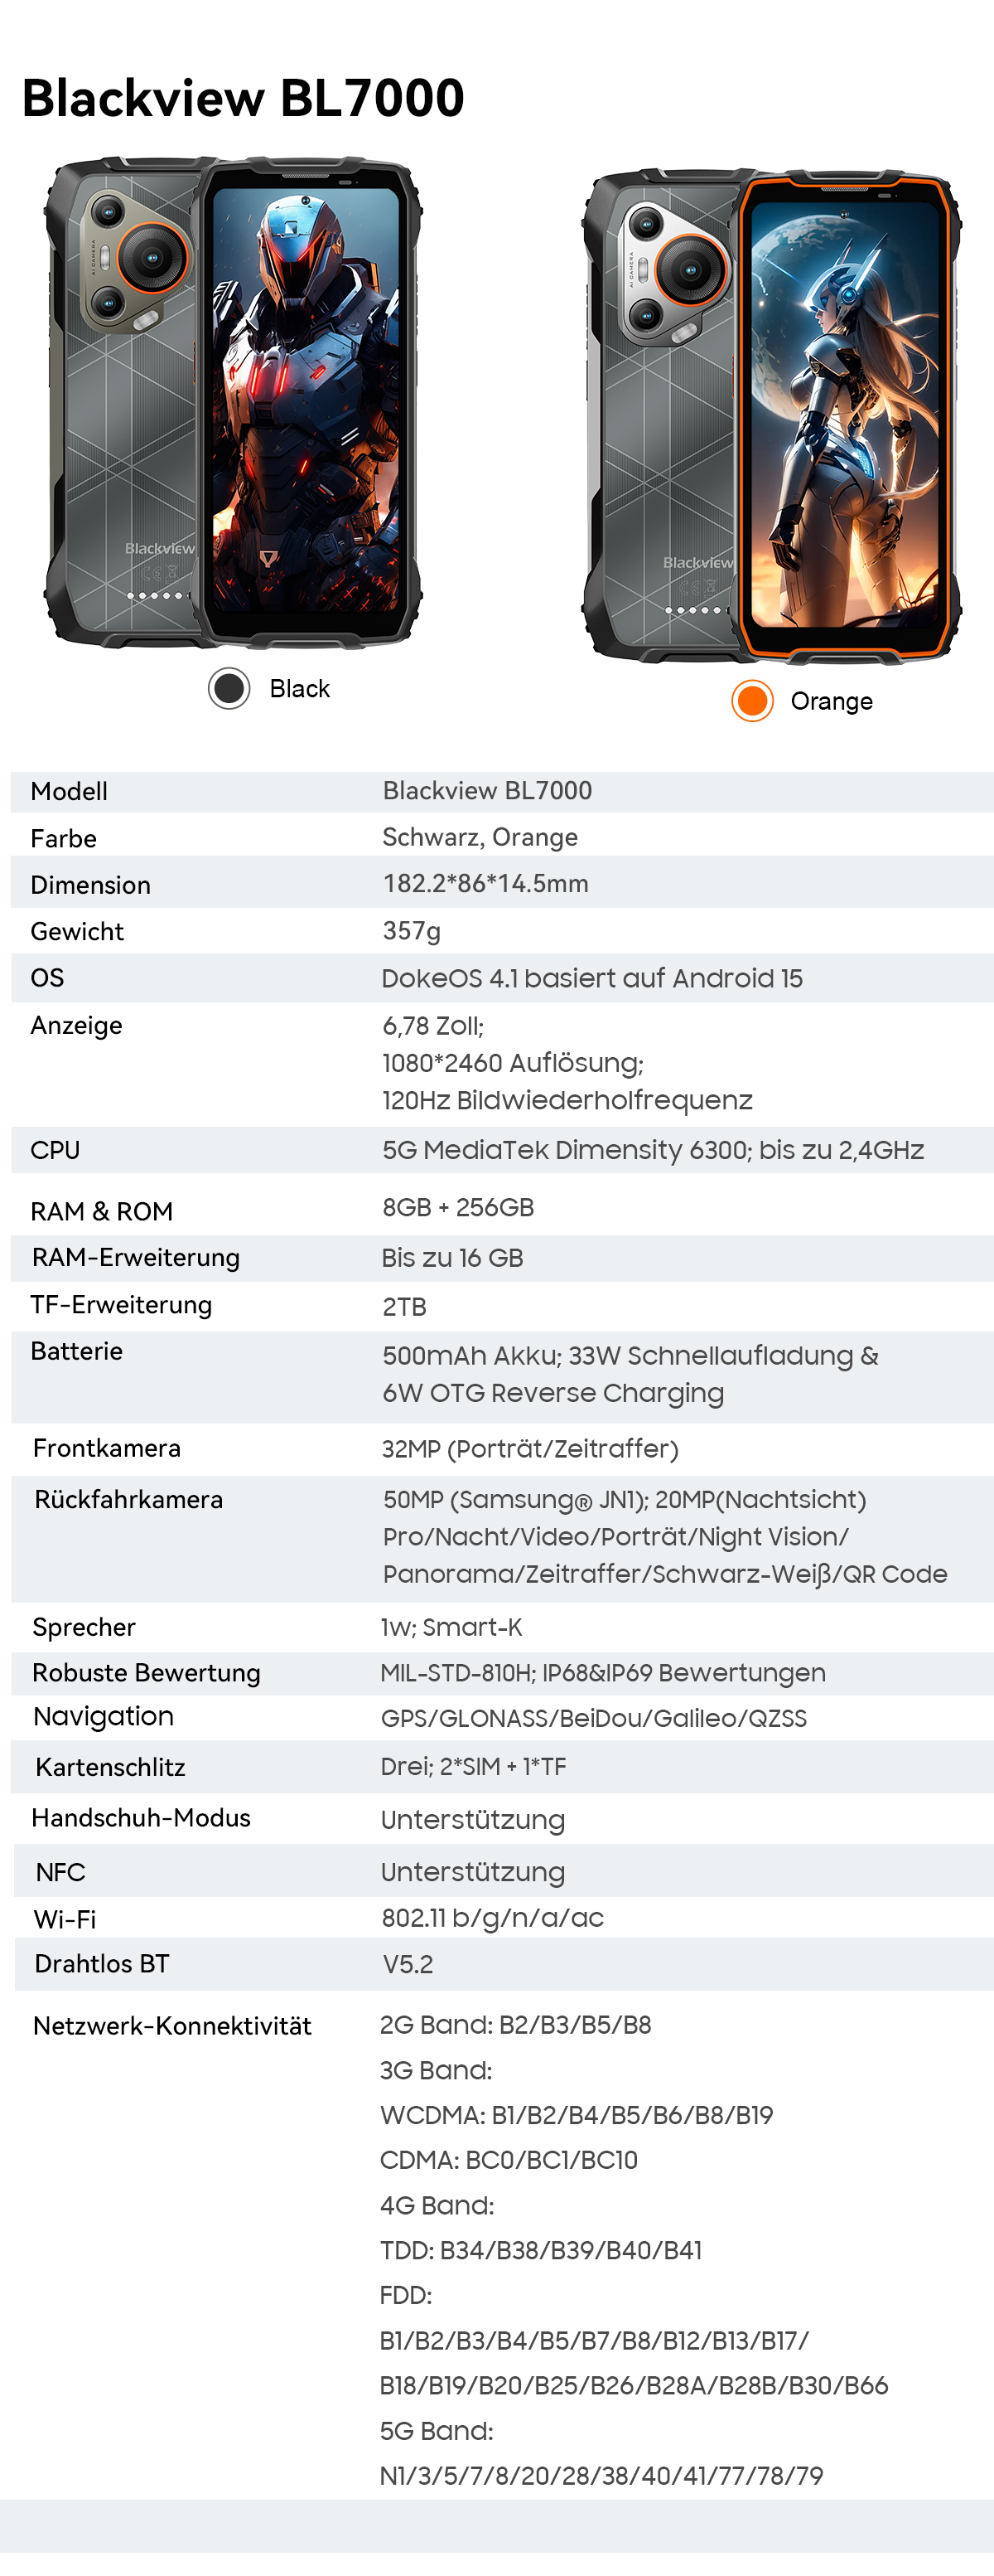The image size is (994, 2576).
Task: Click the NFC row label
Action: pyautogui.click(x=61, y=1872)
